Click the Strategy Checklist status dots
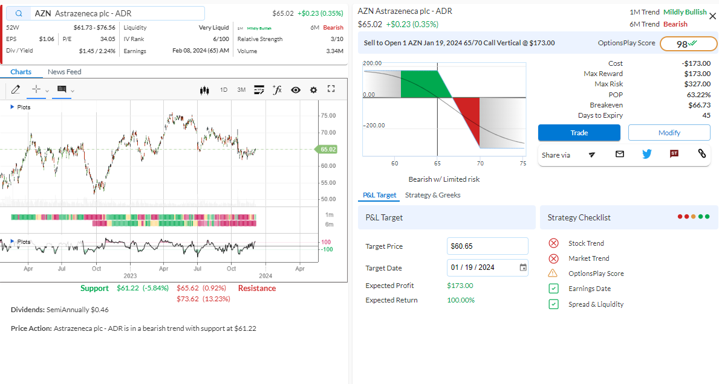Viewport: 719px width, 384px height. point(694,217)
